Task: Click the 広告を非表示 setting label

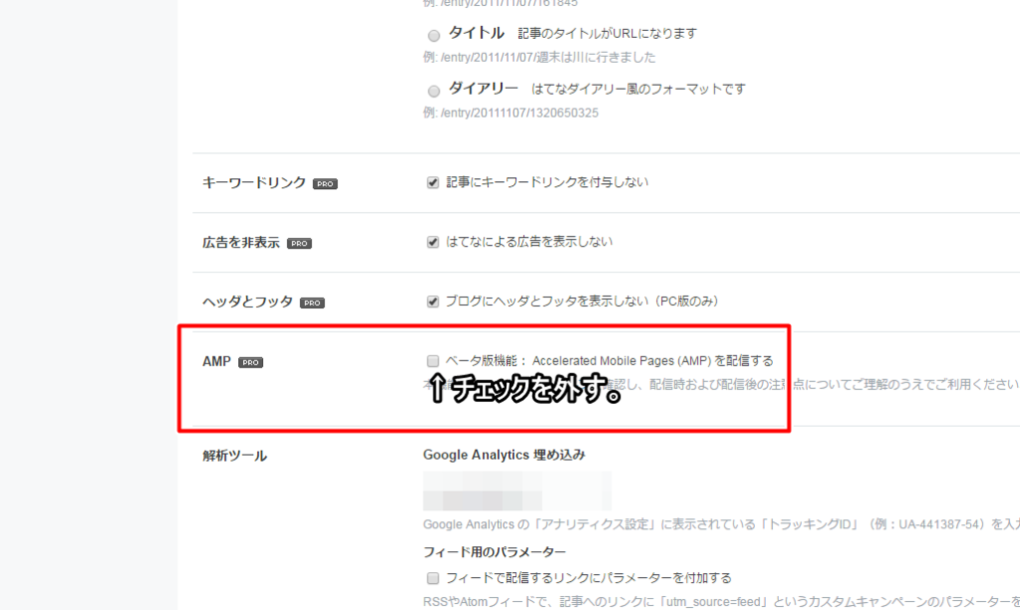Action: [241, 243]
